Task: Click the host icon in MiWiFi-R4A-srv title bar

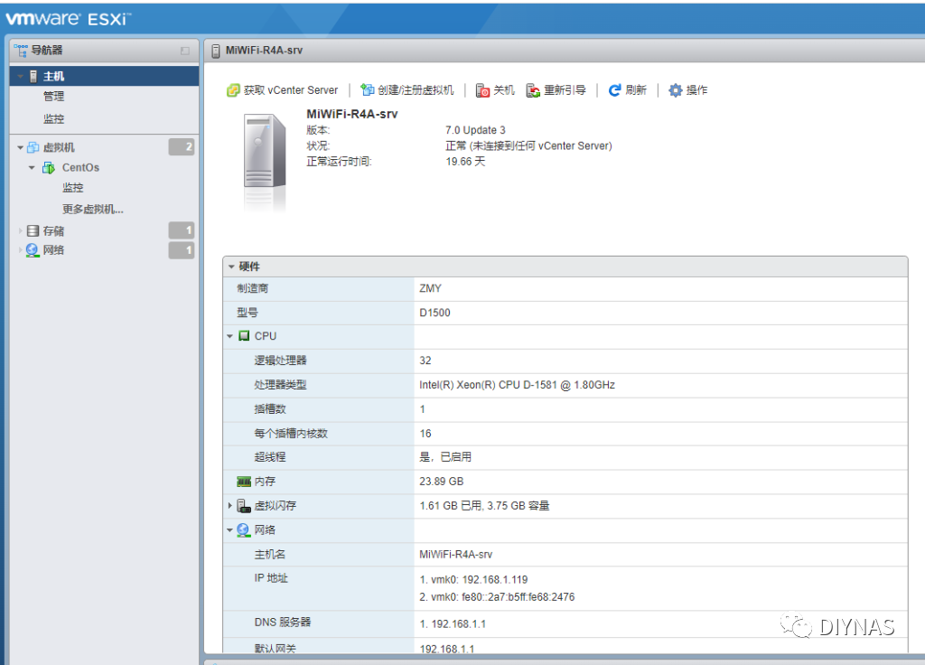Action: (x=216, y=51)
